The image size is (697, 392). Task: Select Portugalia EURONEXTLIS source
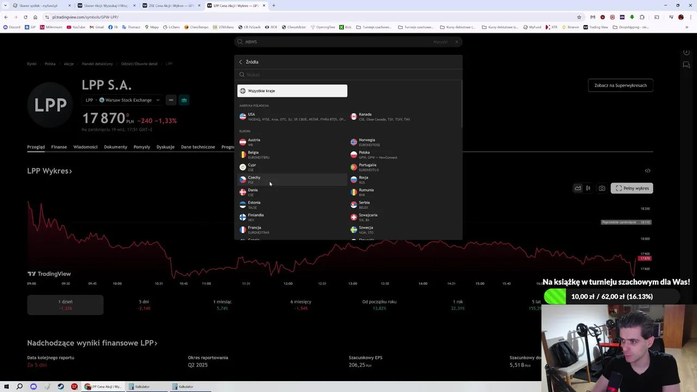[x=403, y=167]
